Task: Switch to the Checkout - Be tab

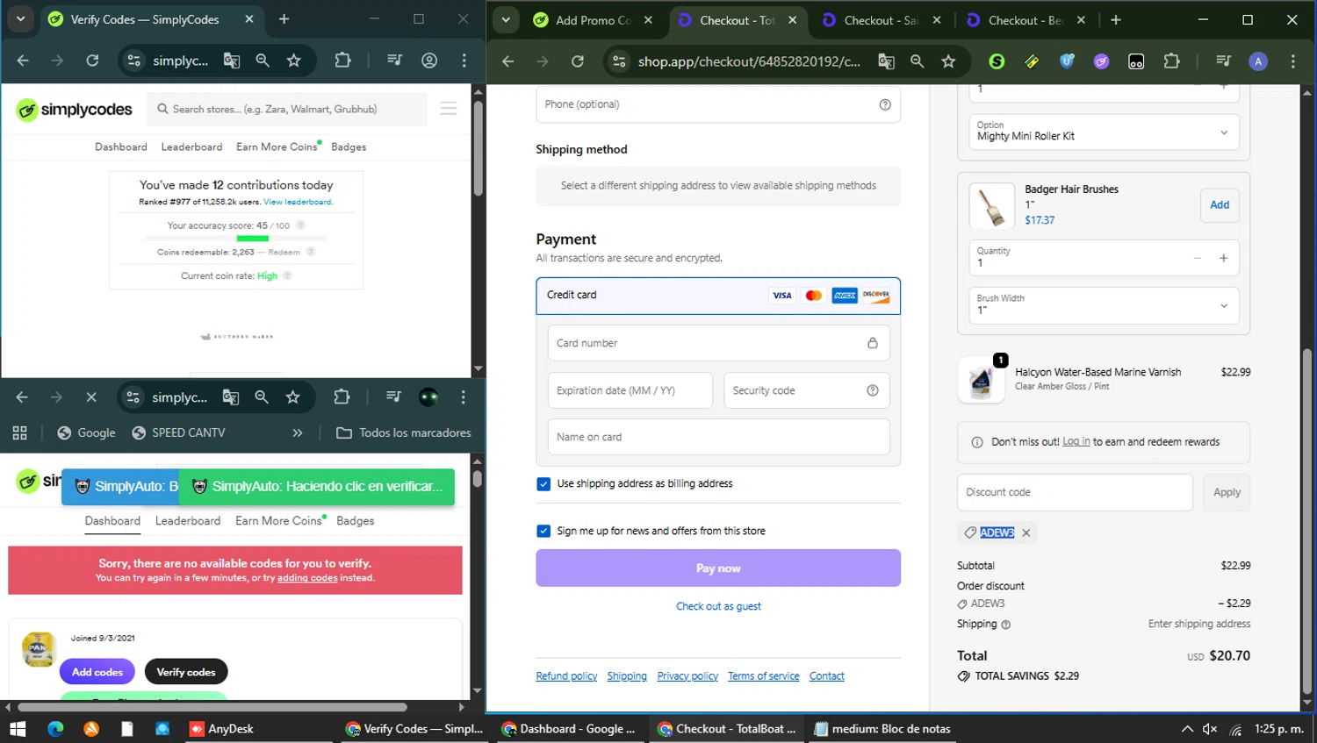Action: coord(1026,20)
